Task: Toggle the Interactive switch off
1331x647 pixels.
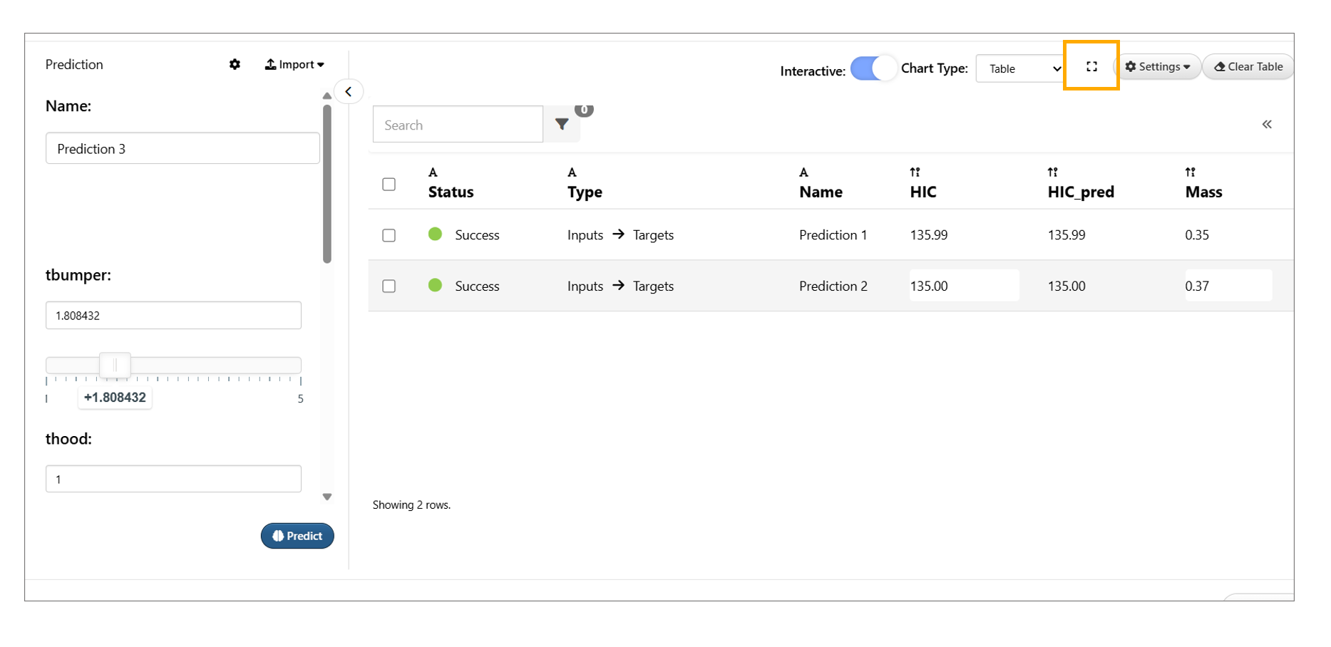Action: tap(873, 69)
